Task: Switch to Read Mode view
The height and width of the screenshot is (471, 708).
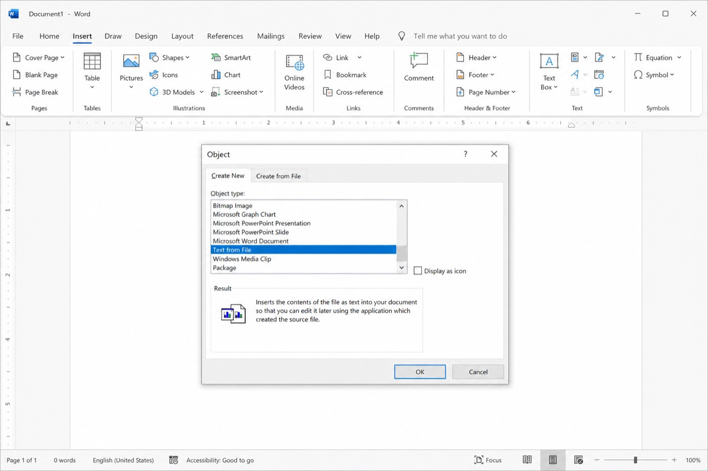Action: click(527, 460)
